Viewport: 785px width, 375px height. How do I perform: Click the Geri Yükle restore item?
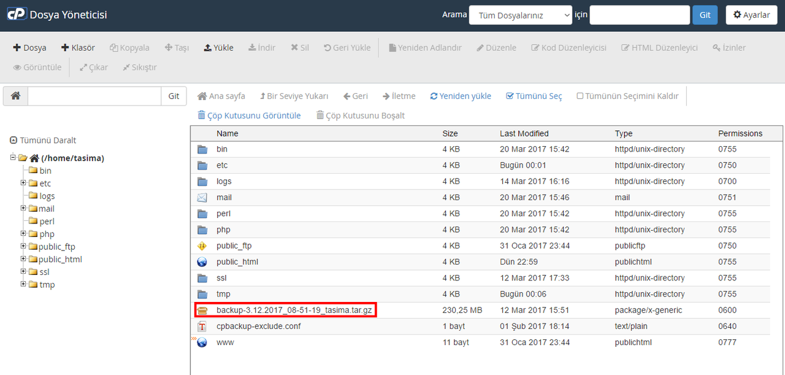click(x=347, y=47)
